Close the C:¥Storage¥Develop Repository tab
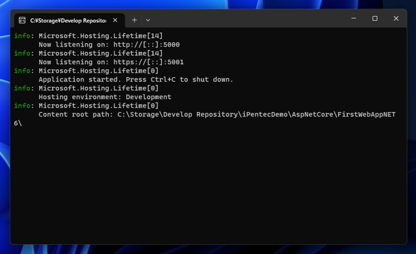Screen dimensions: 416x254 click(115, 20)
